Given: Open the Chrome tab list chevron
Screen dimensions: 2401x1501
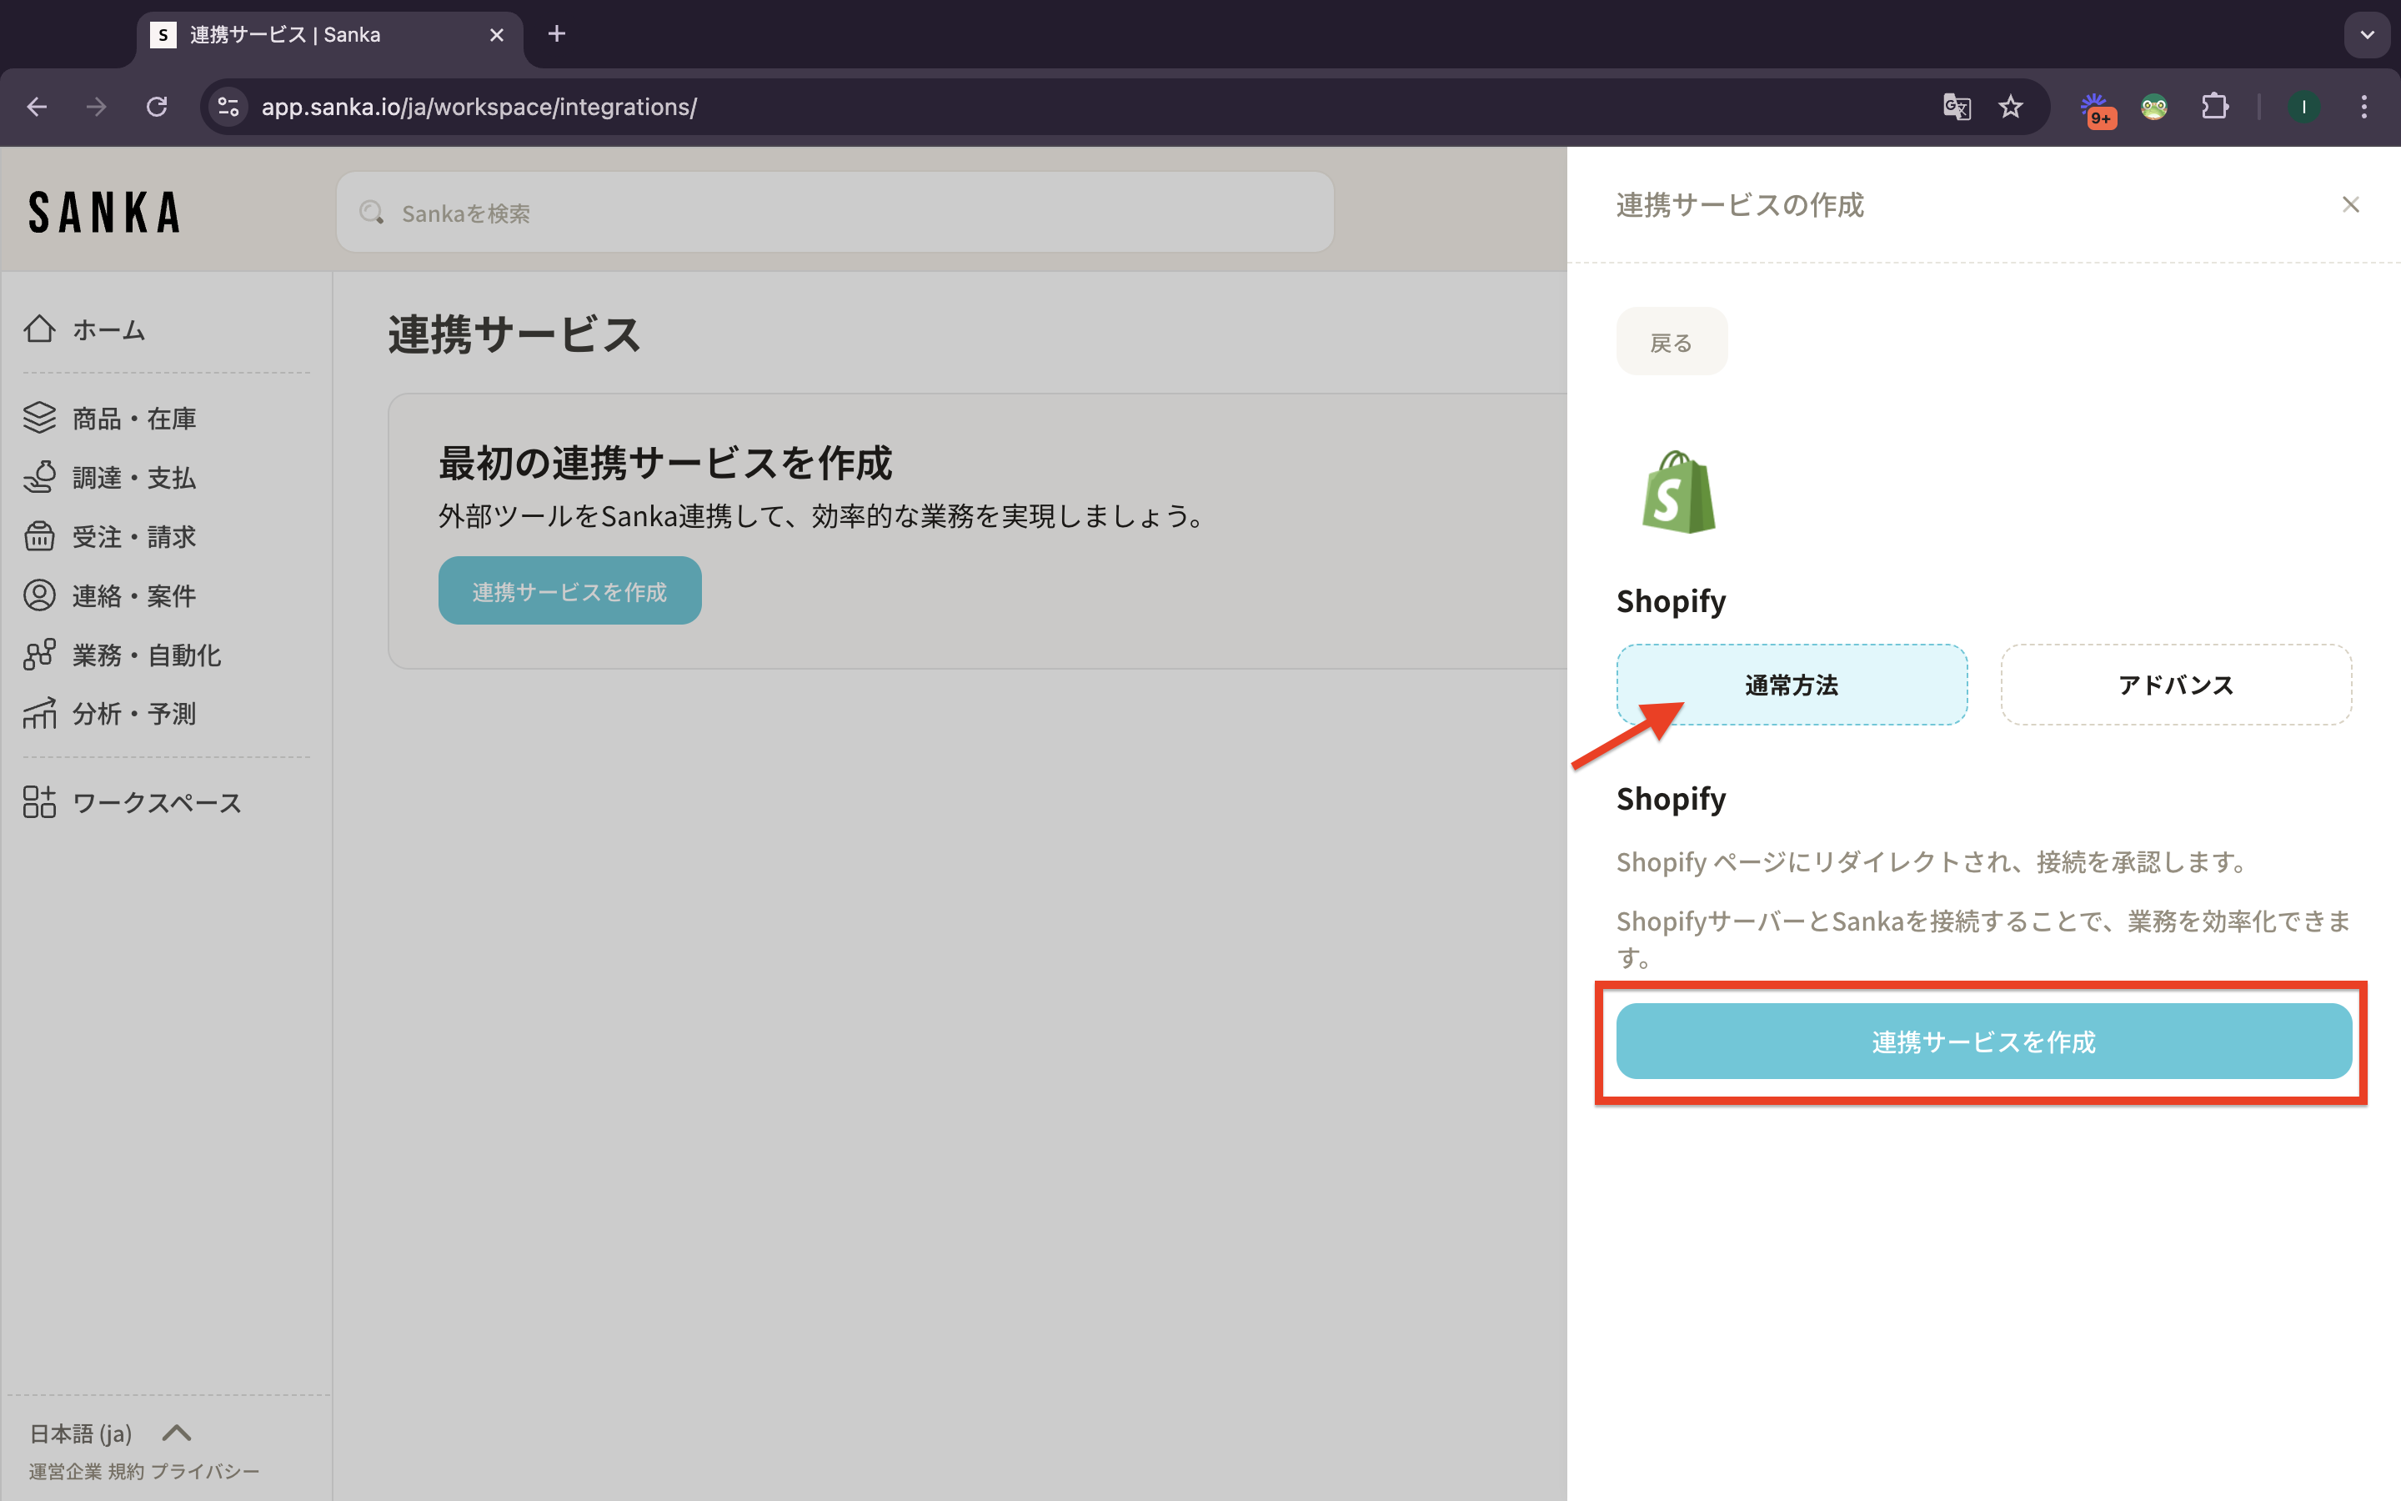Looking at the screenshot, I should click(2368, 35).
